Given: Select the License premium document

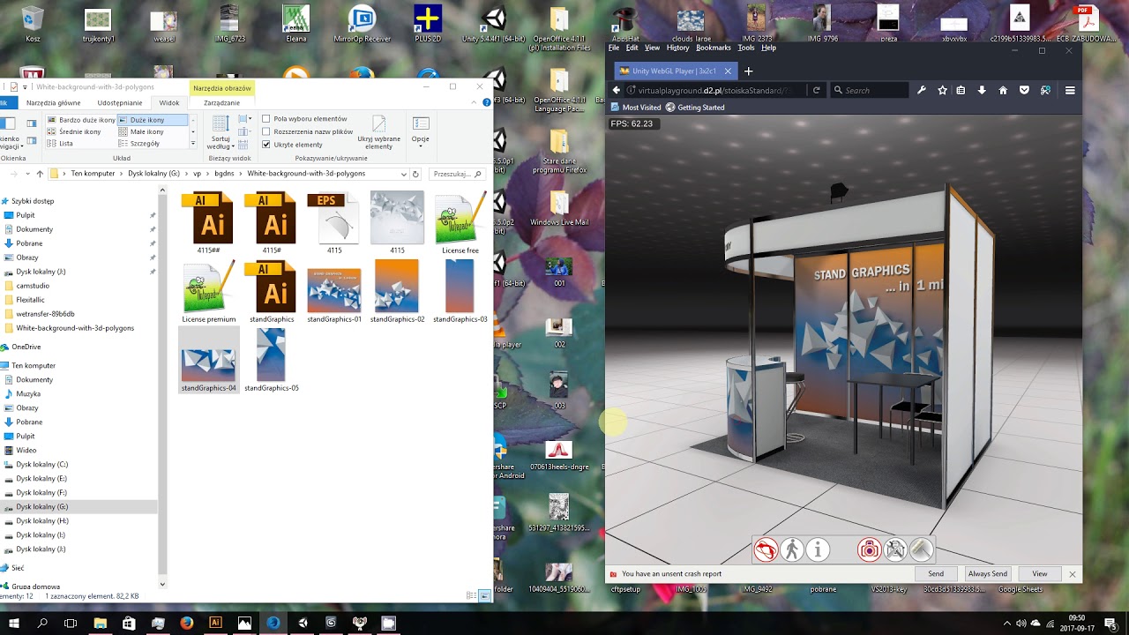Looking at the screenshot, I should [x=209, y=292].
